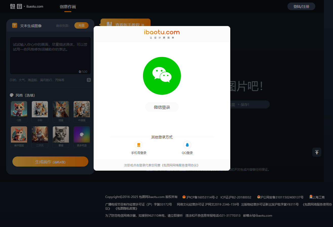333x227 pixels.
Task: Open the 创意作画 tab
Action: tap(68, 7)
